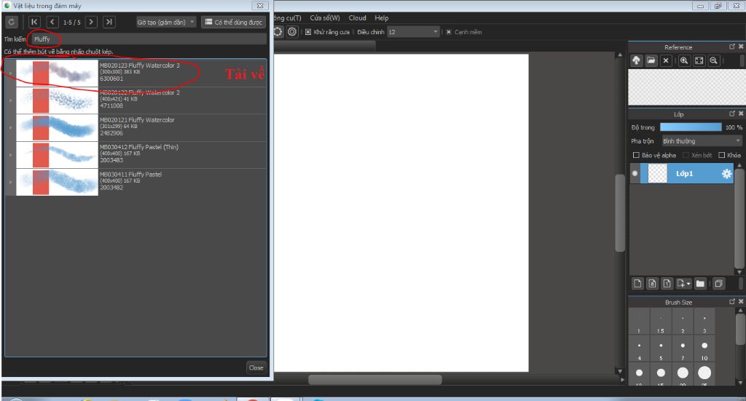
Task: Jump to first page of cloud materials
Action: tap(34, 22)
